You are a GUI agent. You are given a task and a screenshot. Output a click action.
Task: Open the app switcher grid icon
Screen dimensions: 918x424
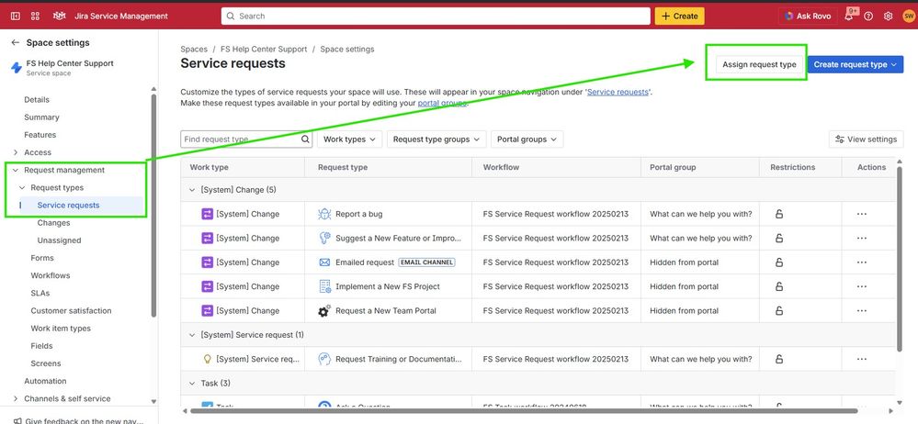35,17
